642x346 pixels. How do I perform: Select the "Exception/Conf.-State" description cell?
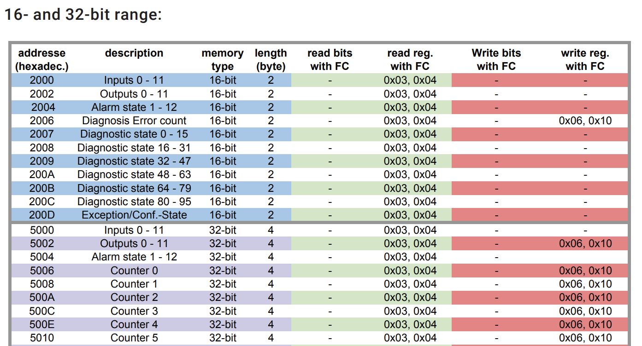(x=134, y=215)
